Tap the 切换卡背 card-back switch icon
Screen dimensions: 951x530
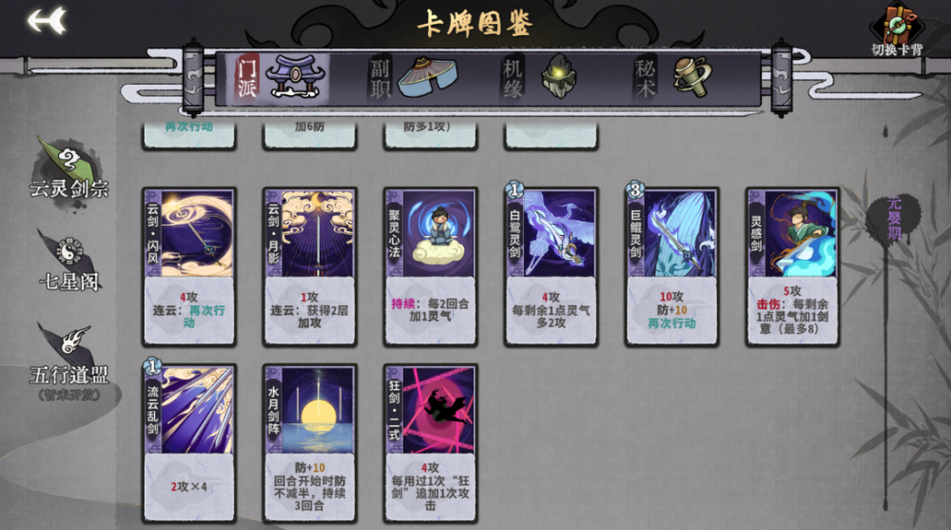[x=897, y=29]
